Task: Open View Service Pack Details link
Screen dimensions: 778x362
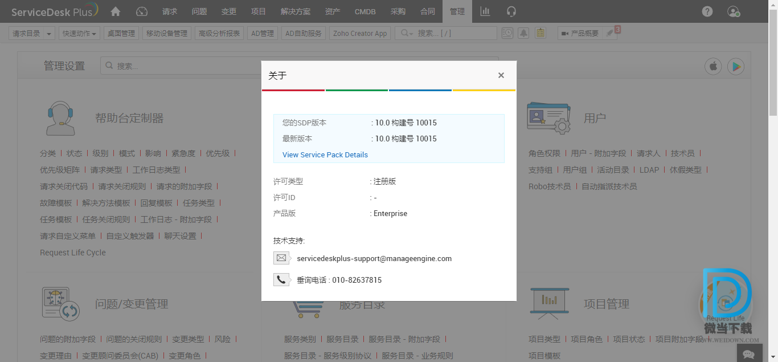Action: pos(325,155)
